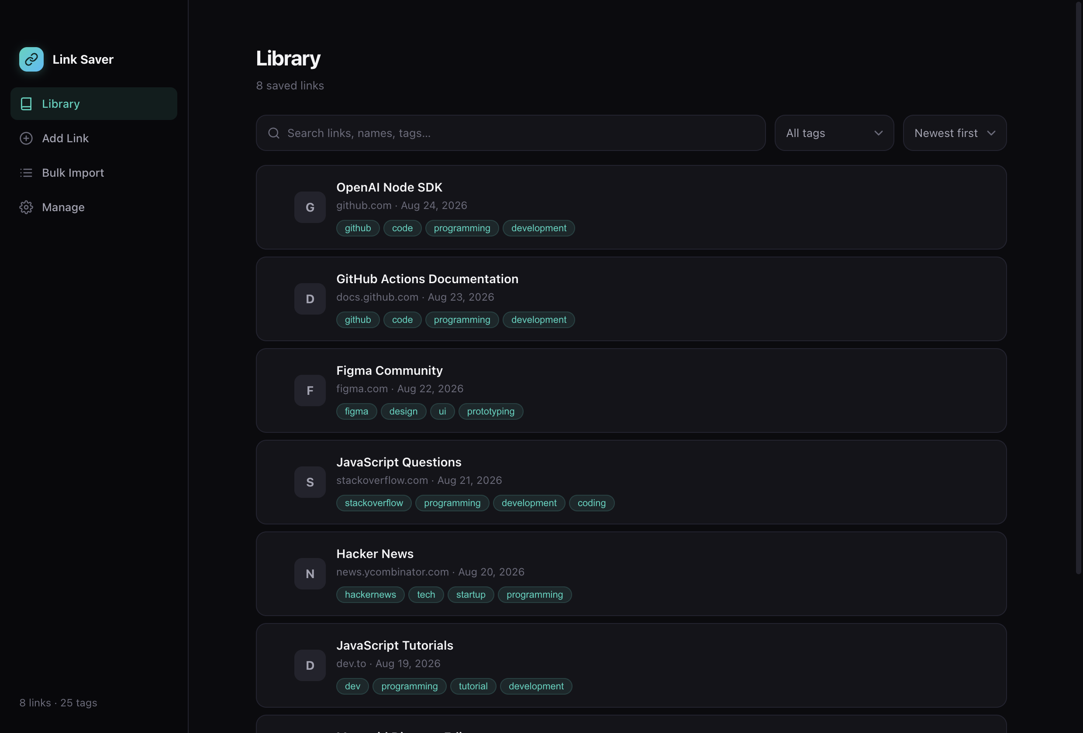Click development tag on JavaScript Tutorials
This screenshot has height=733, width=1083.
coord(536,686)
